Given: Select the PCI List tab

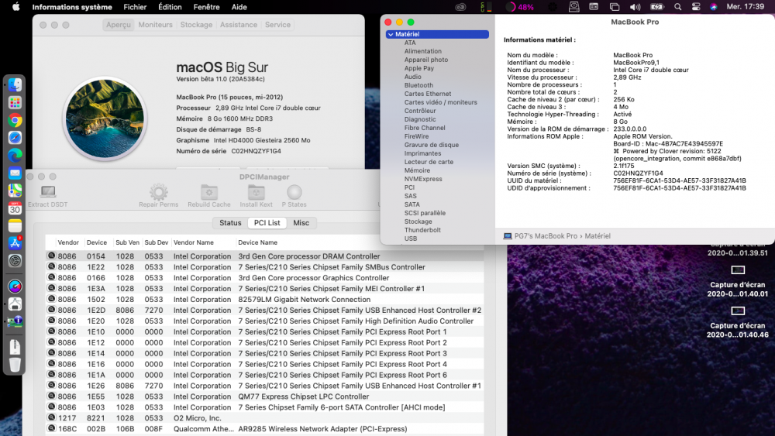Looking at the screenshot, I should [267, 223].
